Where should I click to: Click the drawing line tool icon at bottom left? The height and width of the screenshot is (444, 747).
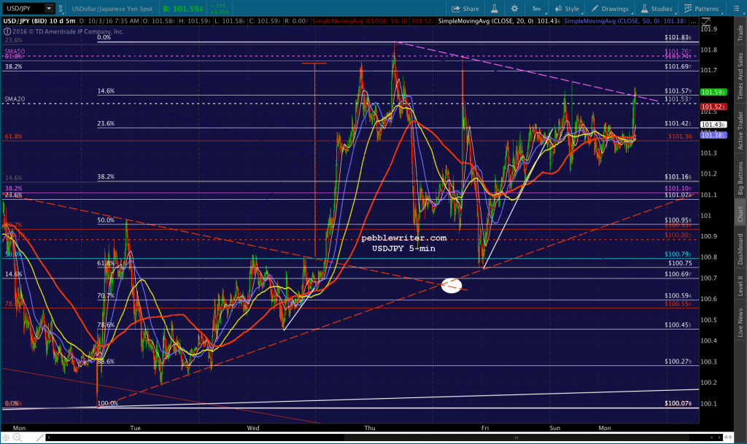pyautogui.click(x=40, y=437)
